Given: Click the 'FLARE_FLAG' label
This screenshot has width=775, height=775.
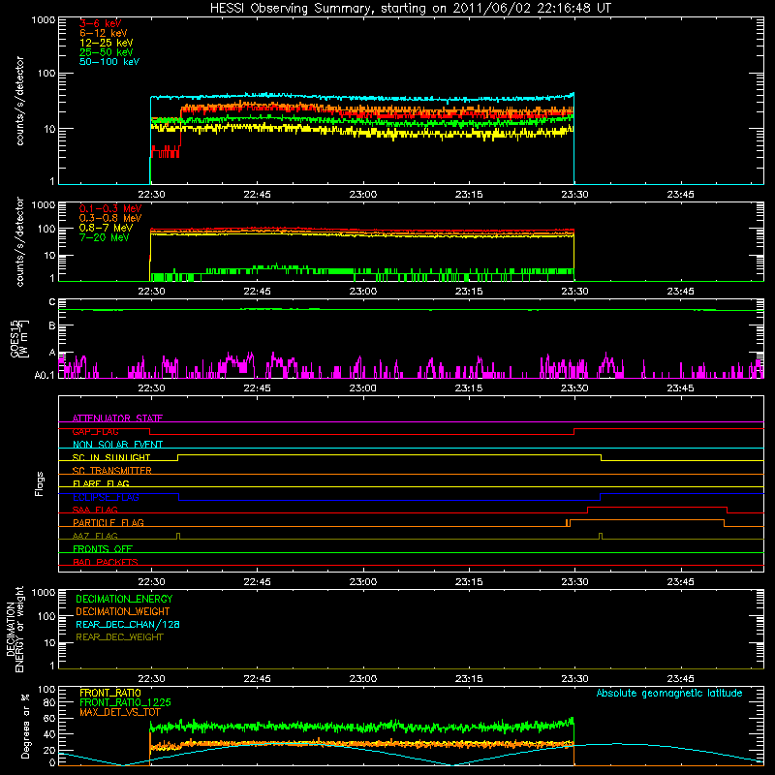Looking at the screenshot, I should 101,483.
